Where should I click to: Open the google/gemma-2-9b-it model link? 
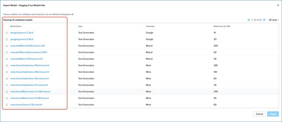(22, 39)
